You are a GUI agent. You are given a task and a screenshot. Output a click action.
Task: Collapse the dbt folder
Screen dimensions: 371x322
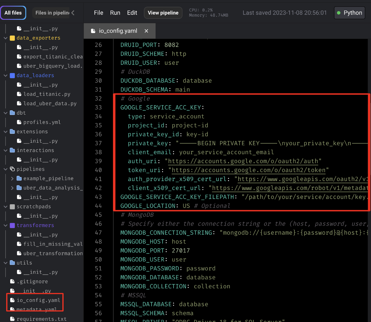click(x=6, y=113)
